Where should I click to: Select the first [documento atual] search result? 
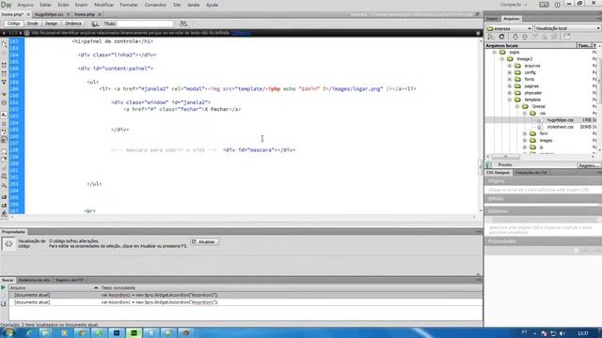(x=246, y=295)
